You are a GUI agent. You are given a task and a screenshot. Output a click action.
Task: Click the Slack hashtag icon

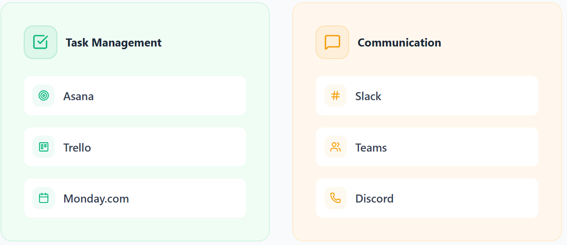(x=335, y=96)
